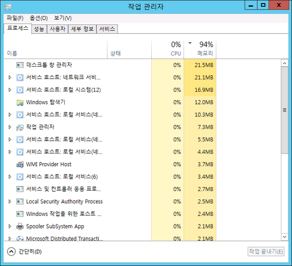
Task: Select the 16.9MB memory value
Action: (x=204, y=90)
